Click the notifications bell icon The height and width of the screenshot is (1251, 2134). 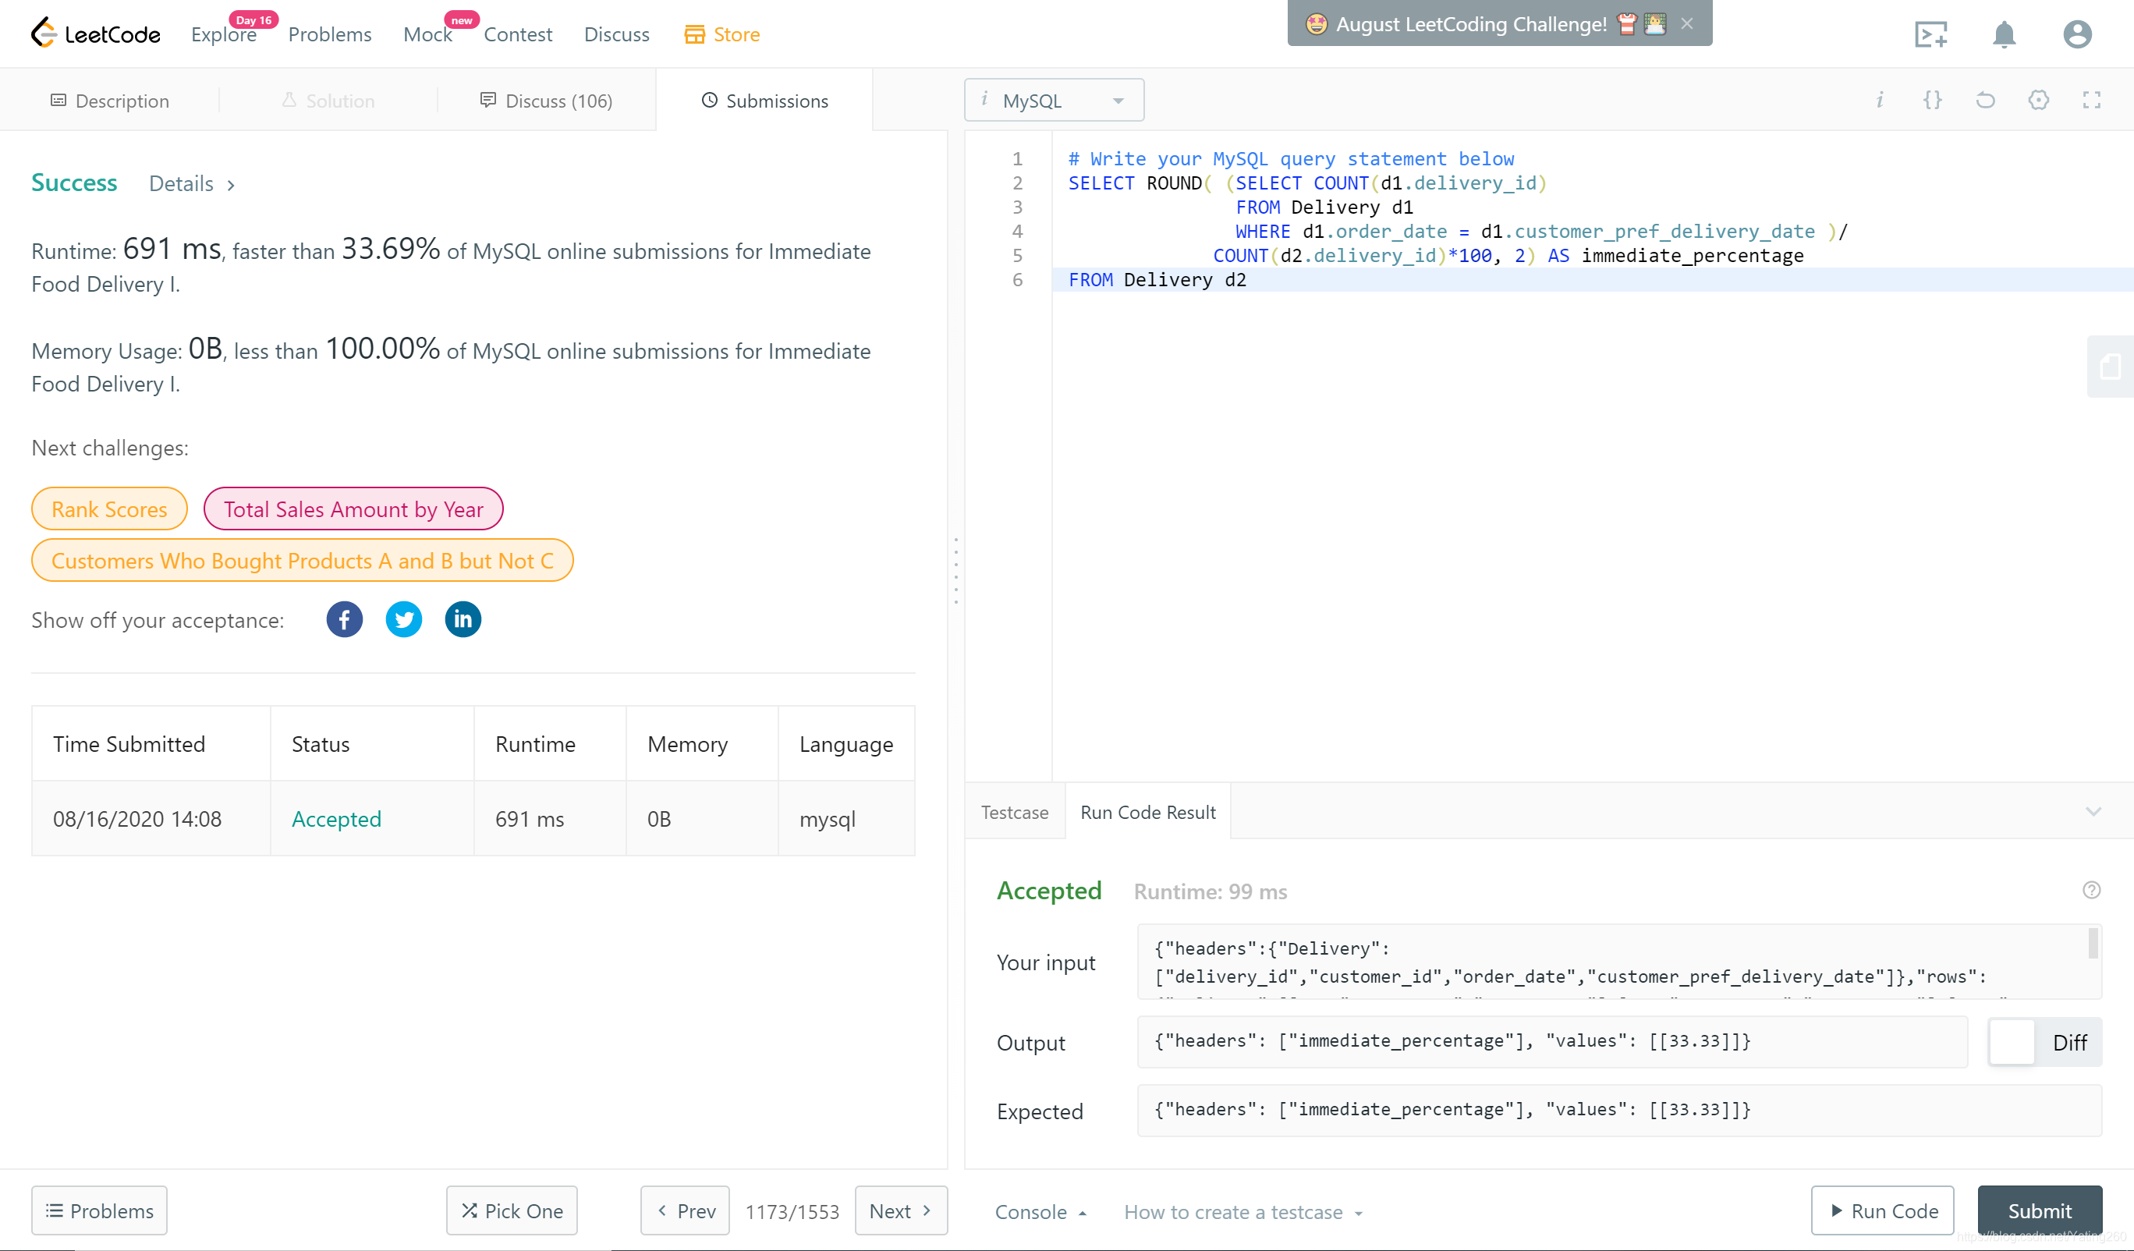[x=2004, y=35]
